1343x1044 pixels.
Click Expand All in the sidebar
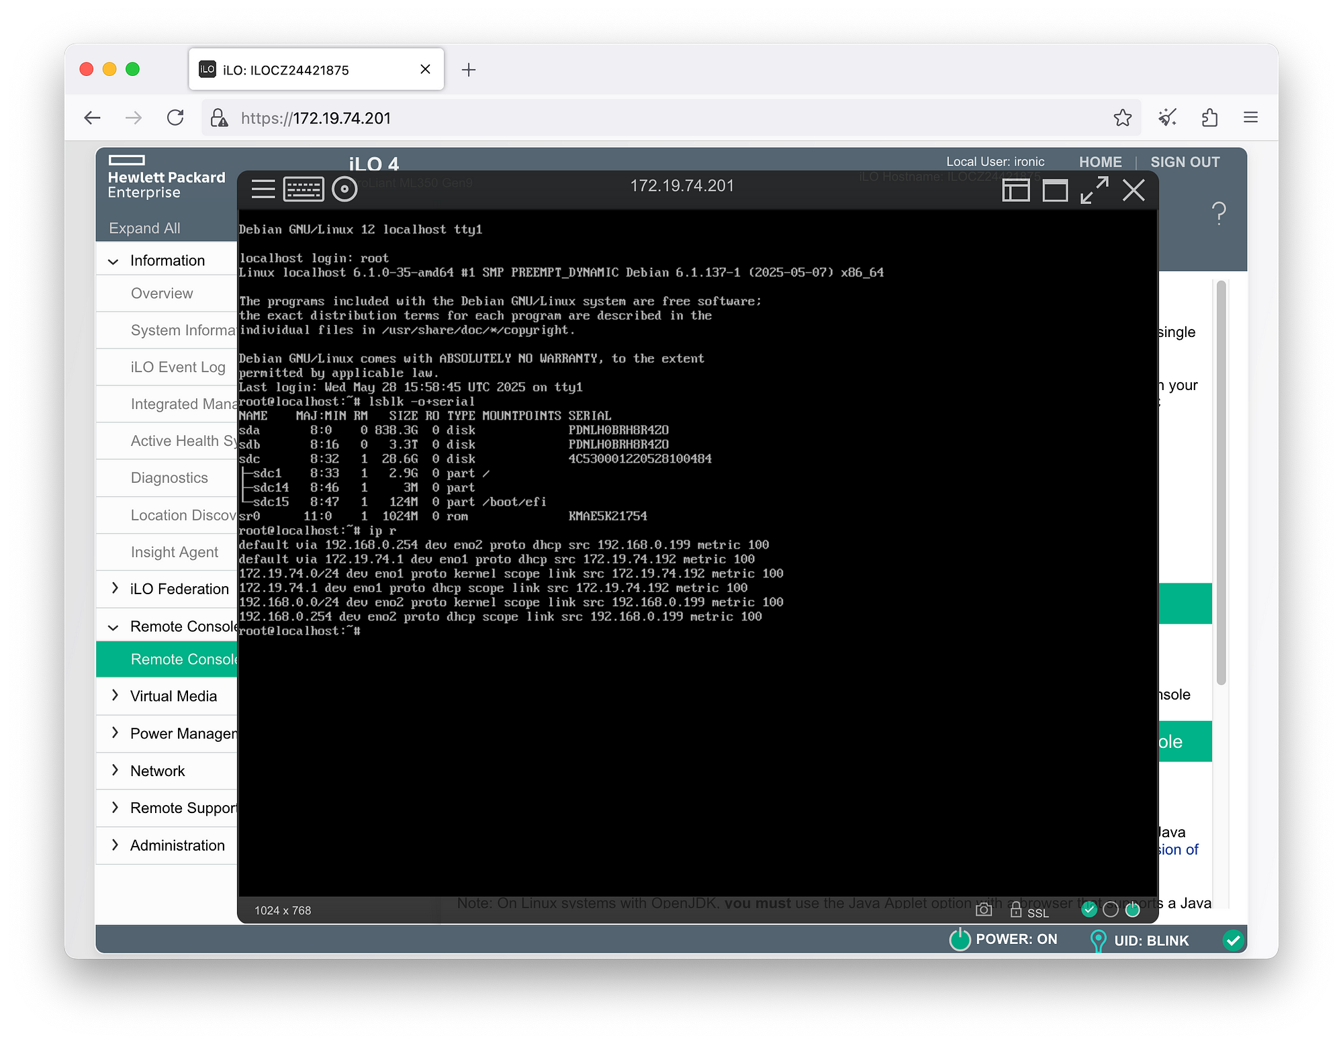click(x=144, y=228)
